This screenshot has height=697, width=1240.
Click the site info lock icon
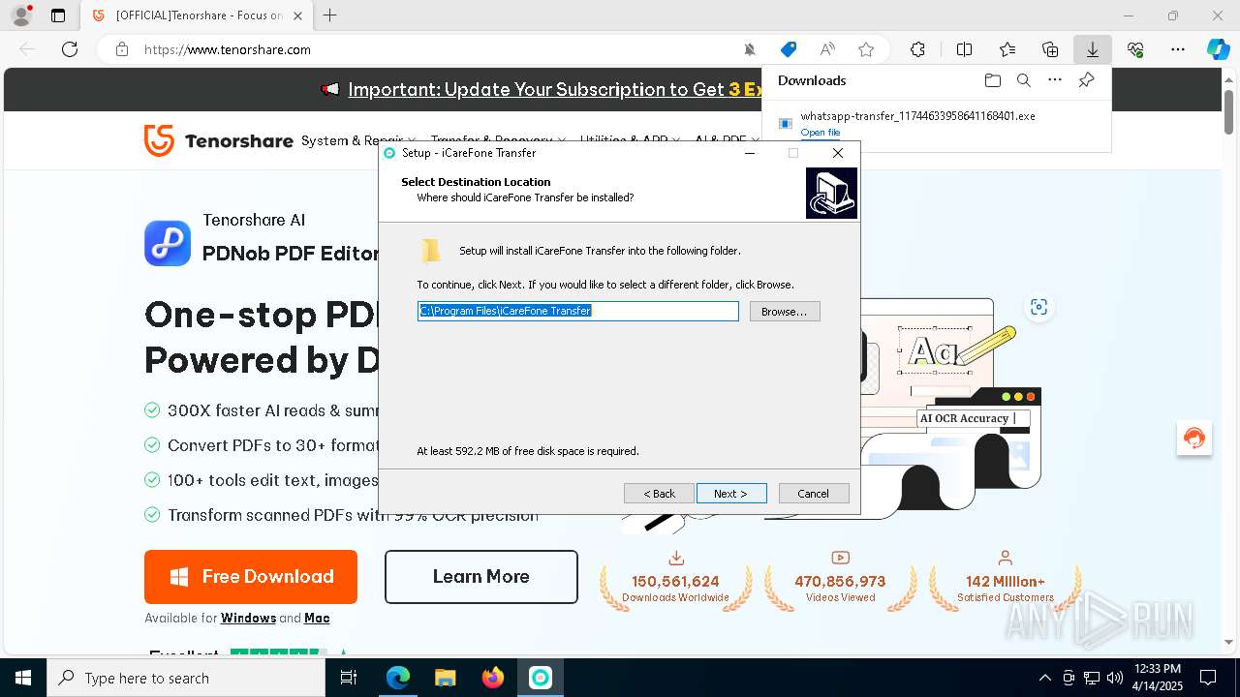122,49
